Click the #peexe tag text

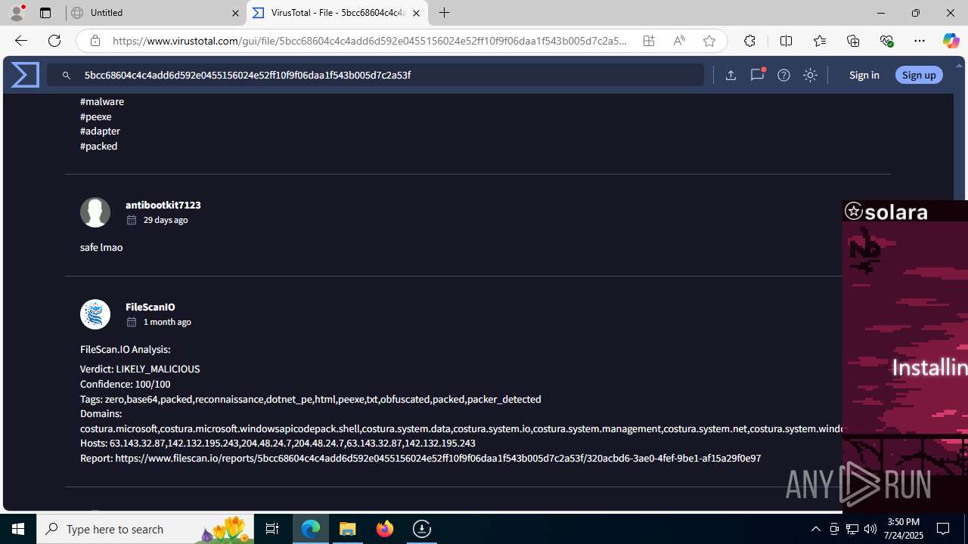coord(96,116)
